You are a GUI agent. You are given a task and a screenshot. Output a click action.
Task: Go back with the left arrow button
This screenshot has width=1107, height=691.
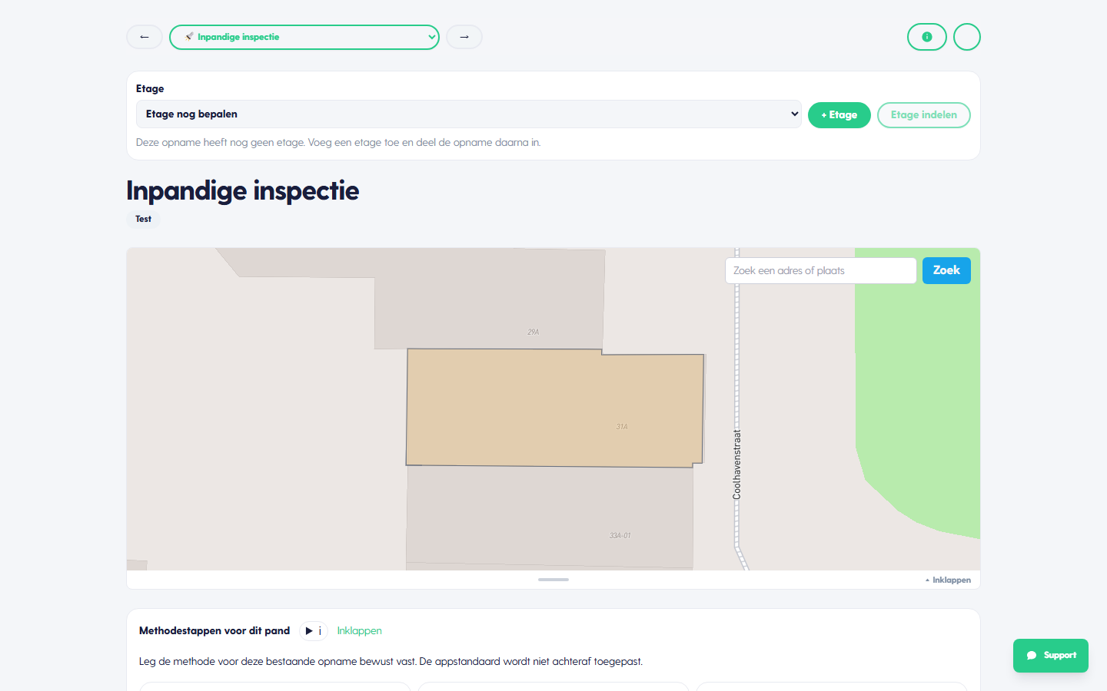tap(145, 37)
